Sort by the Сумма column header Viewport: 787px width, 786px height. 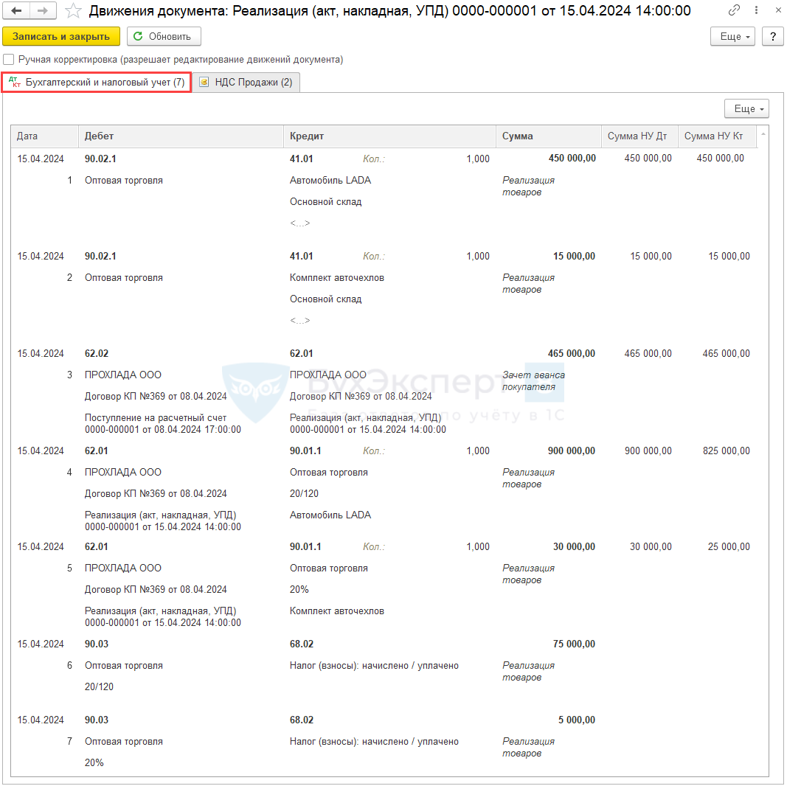(x=549, y=136)
